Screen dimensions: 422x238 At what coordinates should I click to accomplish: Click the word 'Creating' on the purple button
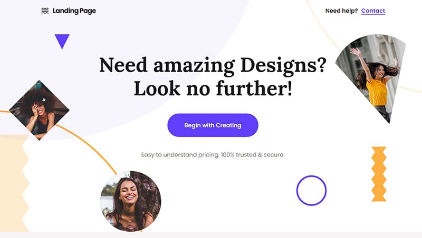pos(228,125)
